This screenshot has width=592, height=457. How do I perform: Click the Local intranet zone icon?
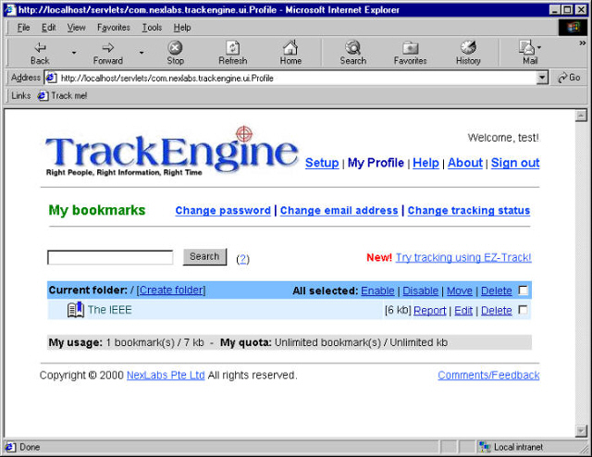pyautogui.click(x=485, y=447)
